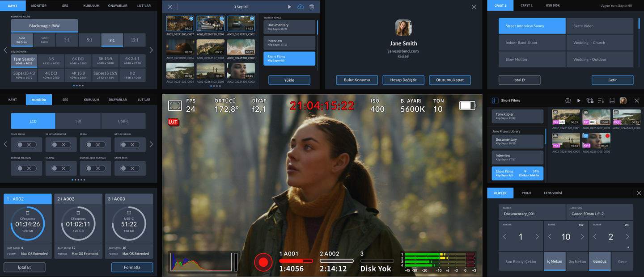Toggle the KILAVUZ switch

point(61,168)
